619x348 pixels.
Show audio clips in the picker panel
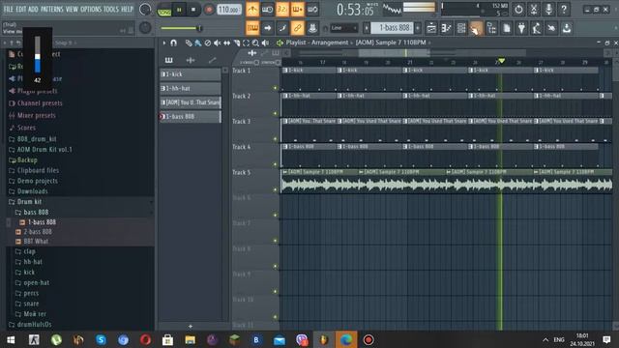(x=191, y=60)
